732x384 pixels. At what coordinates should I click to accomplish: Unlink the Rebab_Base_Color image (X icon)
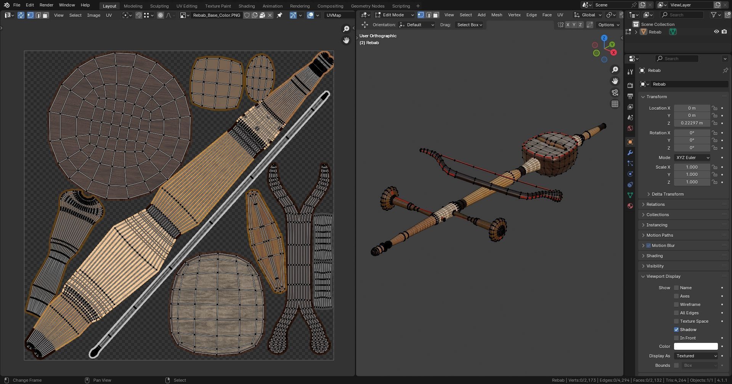click(270, 15)
